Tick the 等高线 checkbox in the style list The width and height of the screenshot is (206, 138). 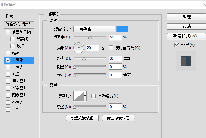pos(13,39)
